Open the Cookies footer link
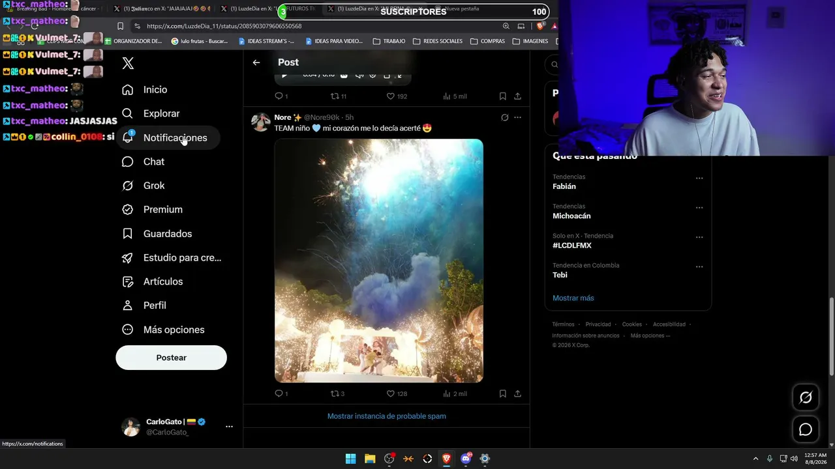This screenshot has height=469, width=835. pos(632,324)
